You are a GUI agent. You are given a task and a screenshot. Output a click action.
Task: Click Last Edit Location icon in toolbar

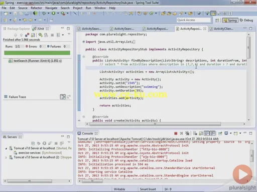pyautogui.click(x=25, y=20)
